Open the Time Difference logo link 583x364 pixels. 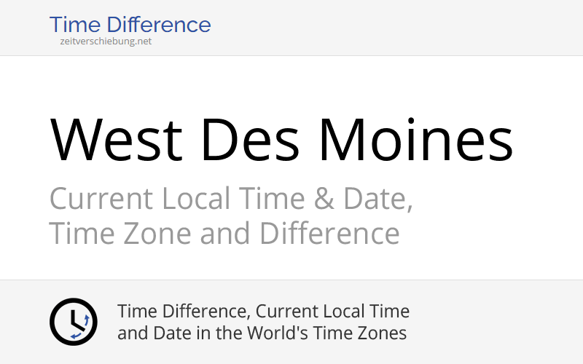click(130, 26)
